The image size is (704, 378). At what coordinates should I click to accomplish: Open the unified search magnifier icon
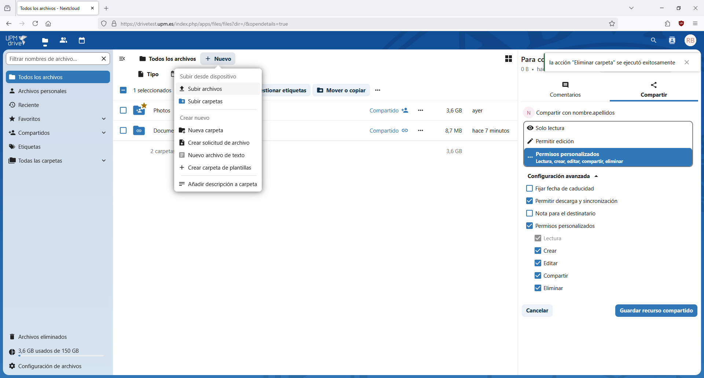click(653, 40)
